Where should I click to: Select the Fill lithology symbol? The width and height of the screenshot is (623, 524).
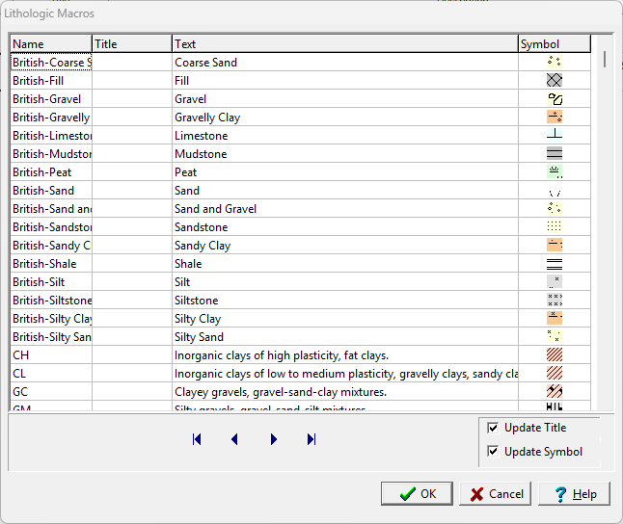pos(554,81)
